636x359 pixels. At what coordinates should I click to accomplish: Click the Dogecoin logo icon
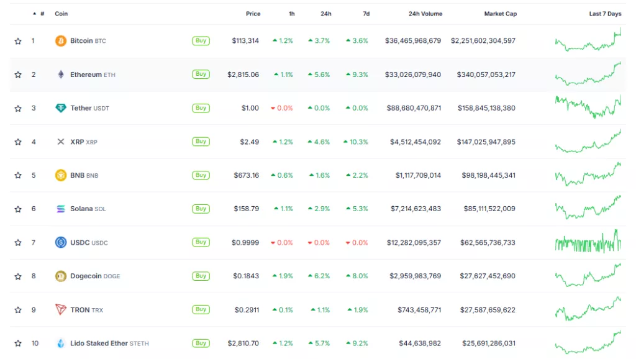coord(61,276)
